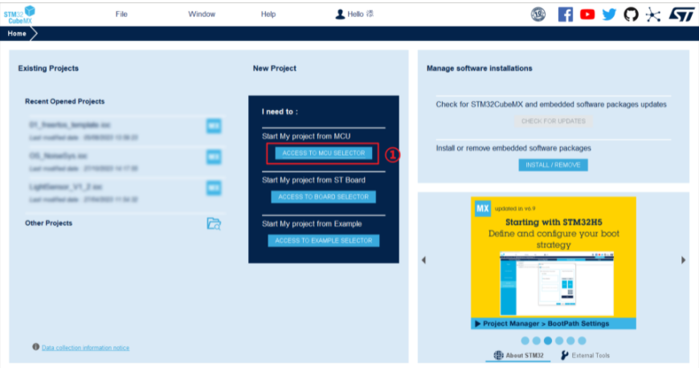Click ACCESS TO EXAMPLE SELECTOR button
The image size is (699, 368).
click(324, 240)
